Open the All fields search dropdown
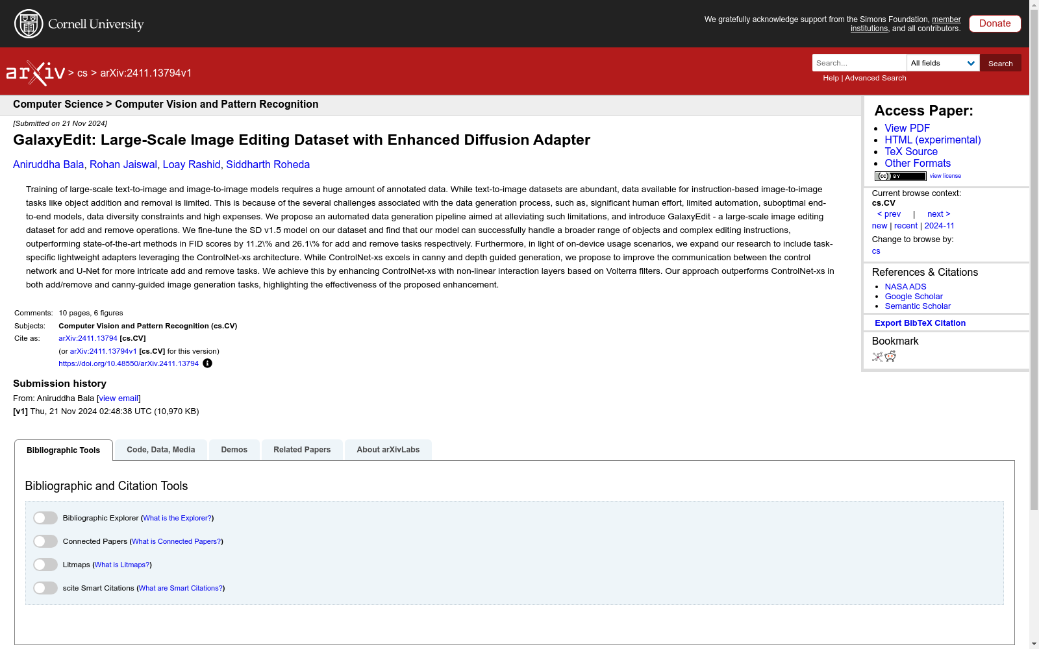The image size is (1039, 649). point(943,63)
